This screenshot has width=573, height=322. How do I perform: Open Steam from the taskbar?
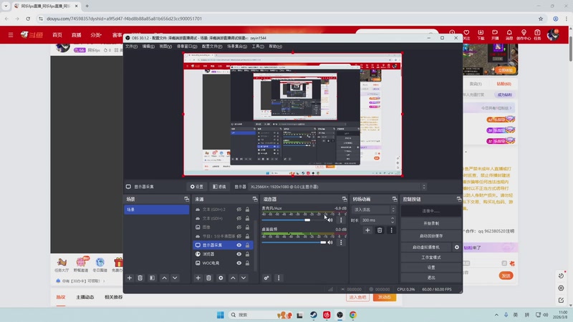[x=314, y=315]
